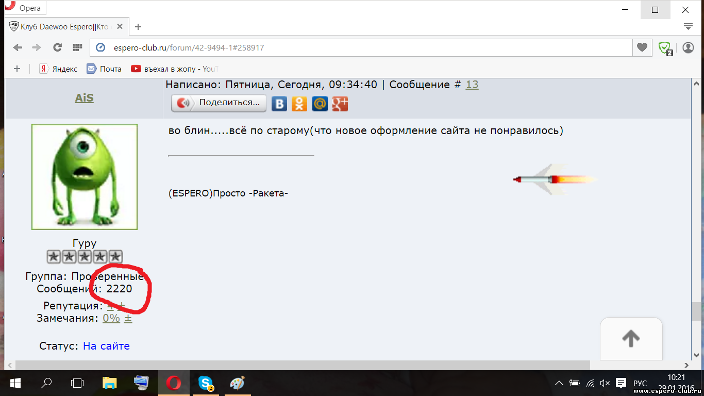Open the Почта bookmark
Viewport: 704px width, 396px height.
[104, 69]
